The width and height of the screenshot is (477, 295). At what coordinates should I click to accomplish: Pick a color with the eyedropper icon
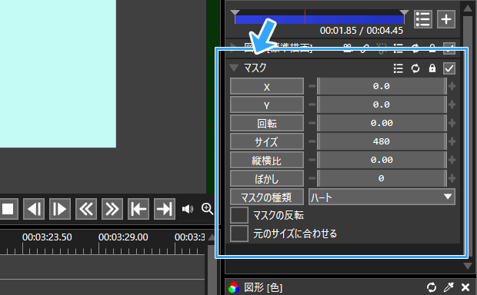(x=449, y=287)
